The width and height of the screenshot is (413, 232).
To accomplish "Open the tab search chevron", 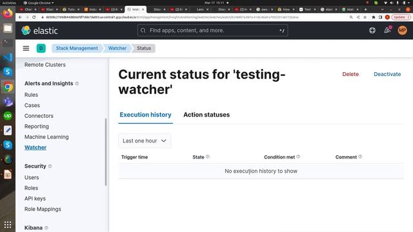I will 382,10.
